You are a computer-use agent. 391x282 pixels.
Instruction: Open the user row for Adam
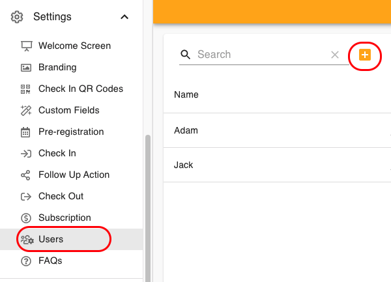186,131
